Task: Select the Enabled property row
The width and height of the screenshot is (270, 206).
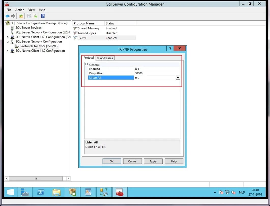Action: 134,69
